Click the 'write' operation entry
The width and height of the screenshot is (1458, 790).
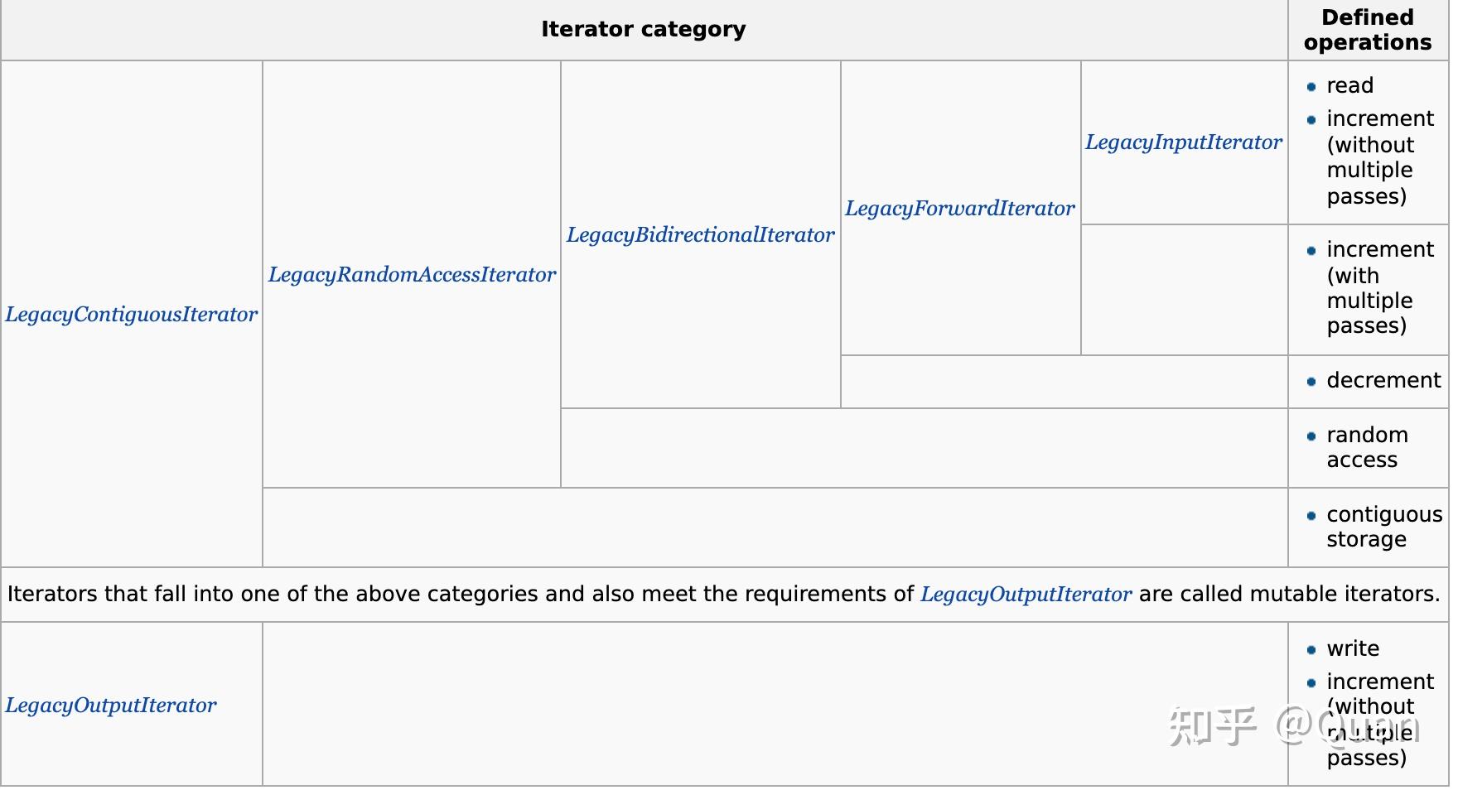(x=1353, y=649)
